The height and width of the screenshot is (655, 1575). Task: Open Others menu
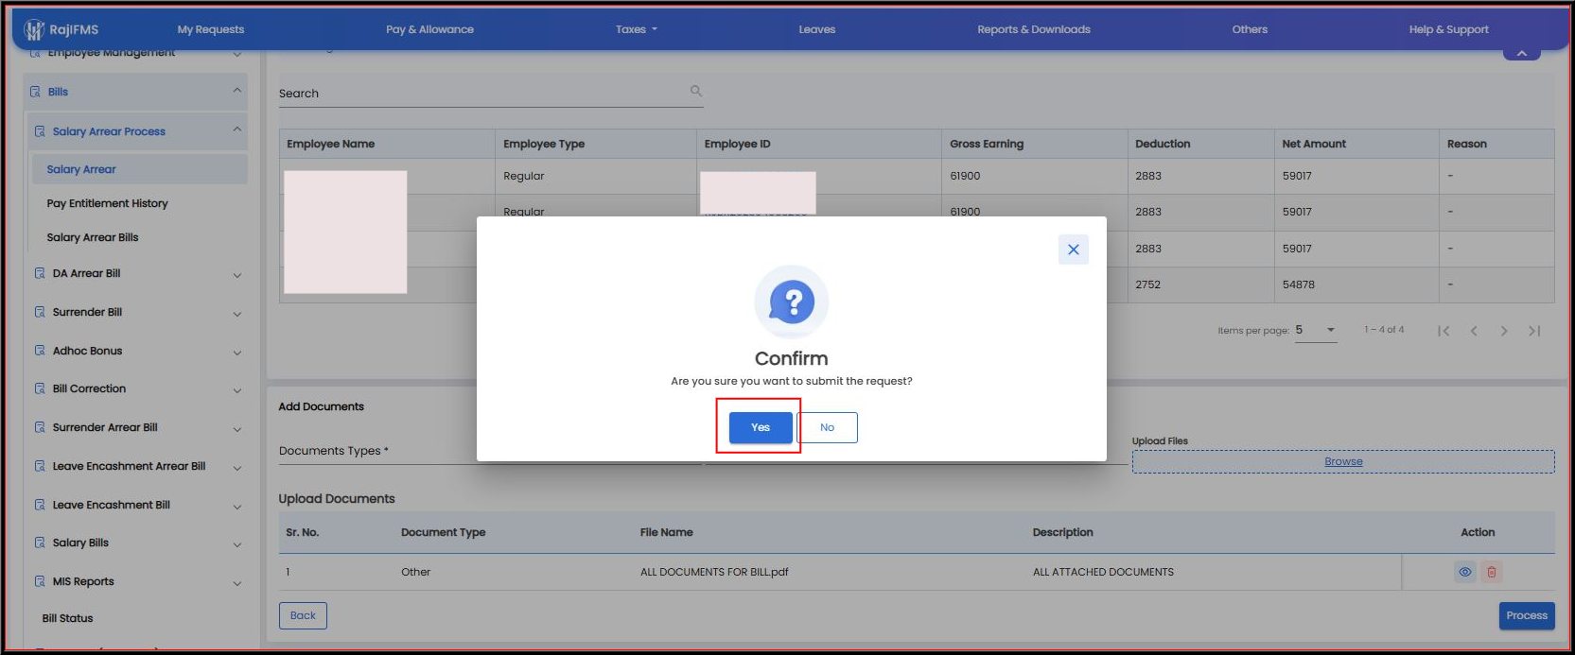[1250, 29]
